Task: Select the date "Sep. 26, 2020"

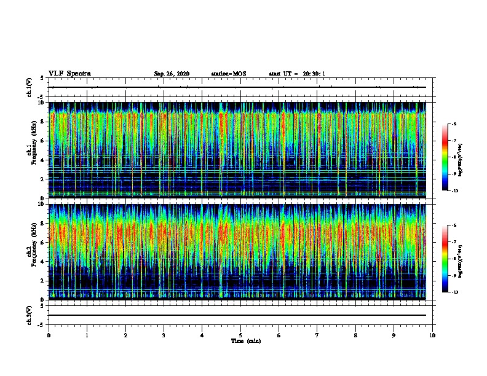Action: (x=172, y=74)
